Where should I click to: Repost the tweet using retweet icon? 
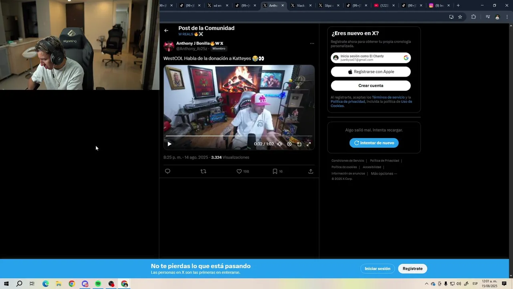coord(203,171)
